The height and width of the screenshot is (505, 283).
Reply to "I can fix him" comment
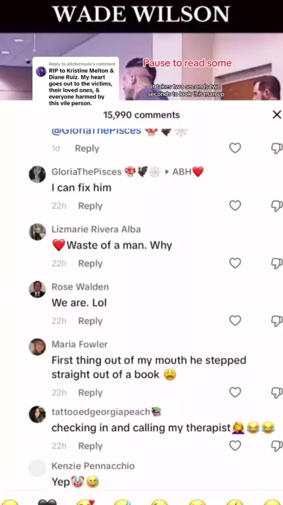click(x=90, y=206)
